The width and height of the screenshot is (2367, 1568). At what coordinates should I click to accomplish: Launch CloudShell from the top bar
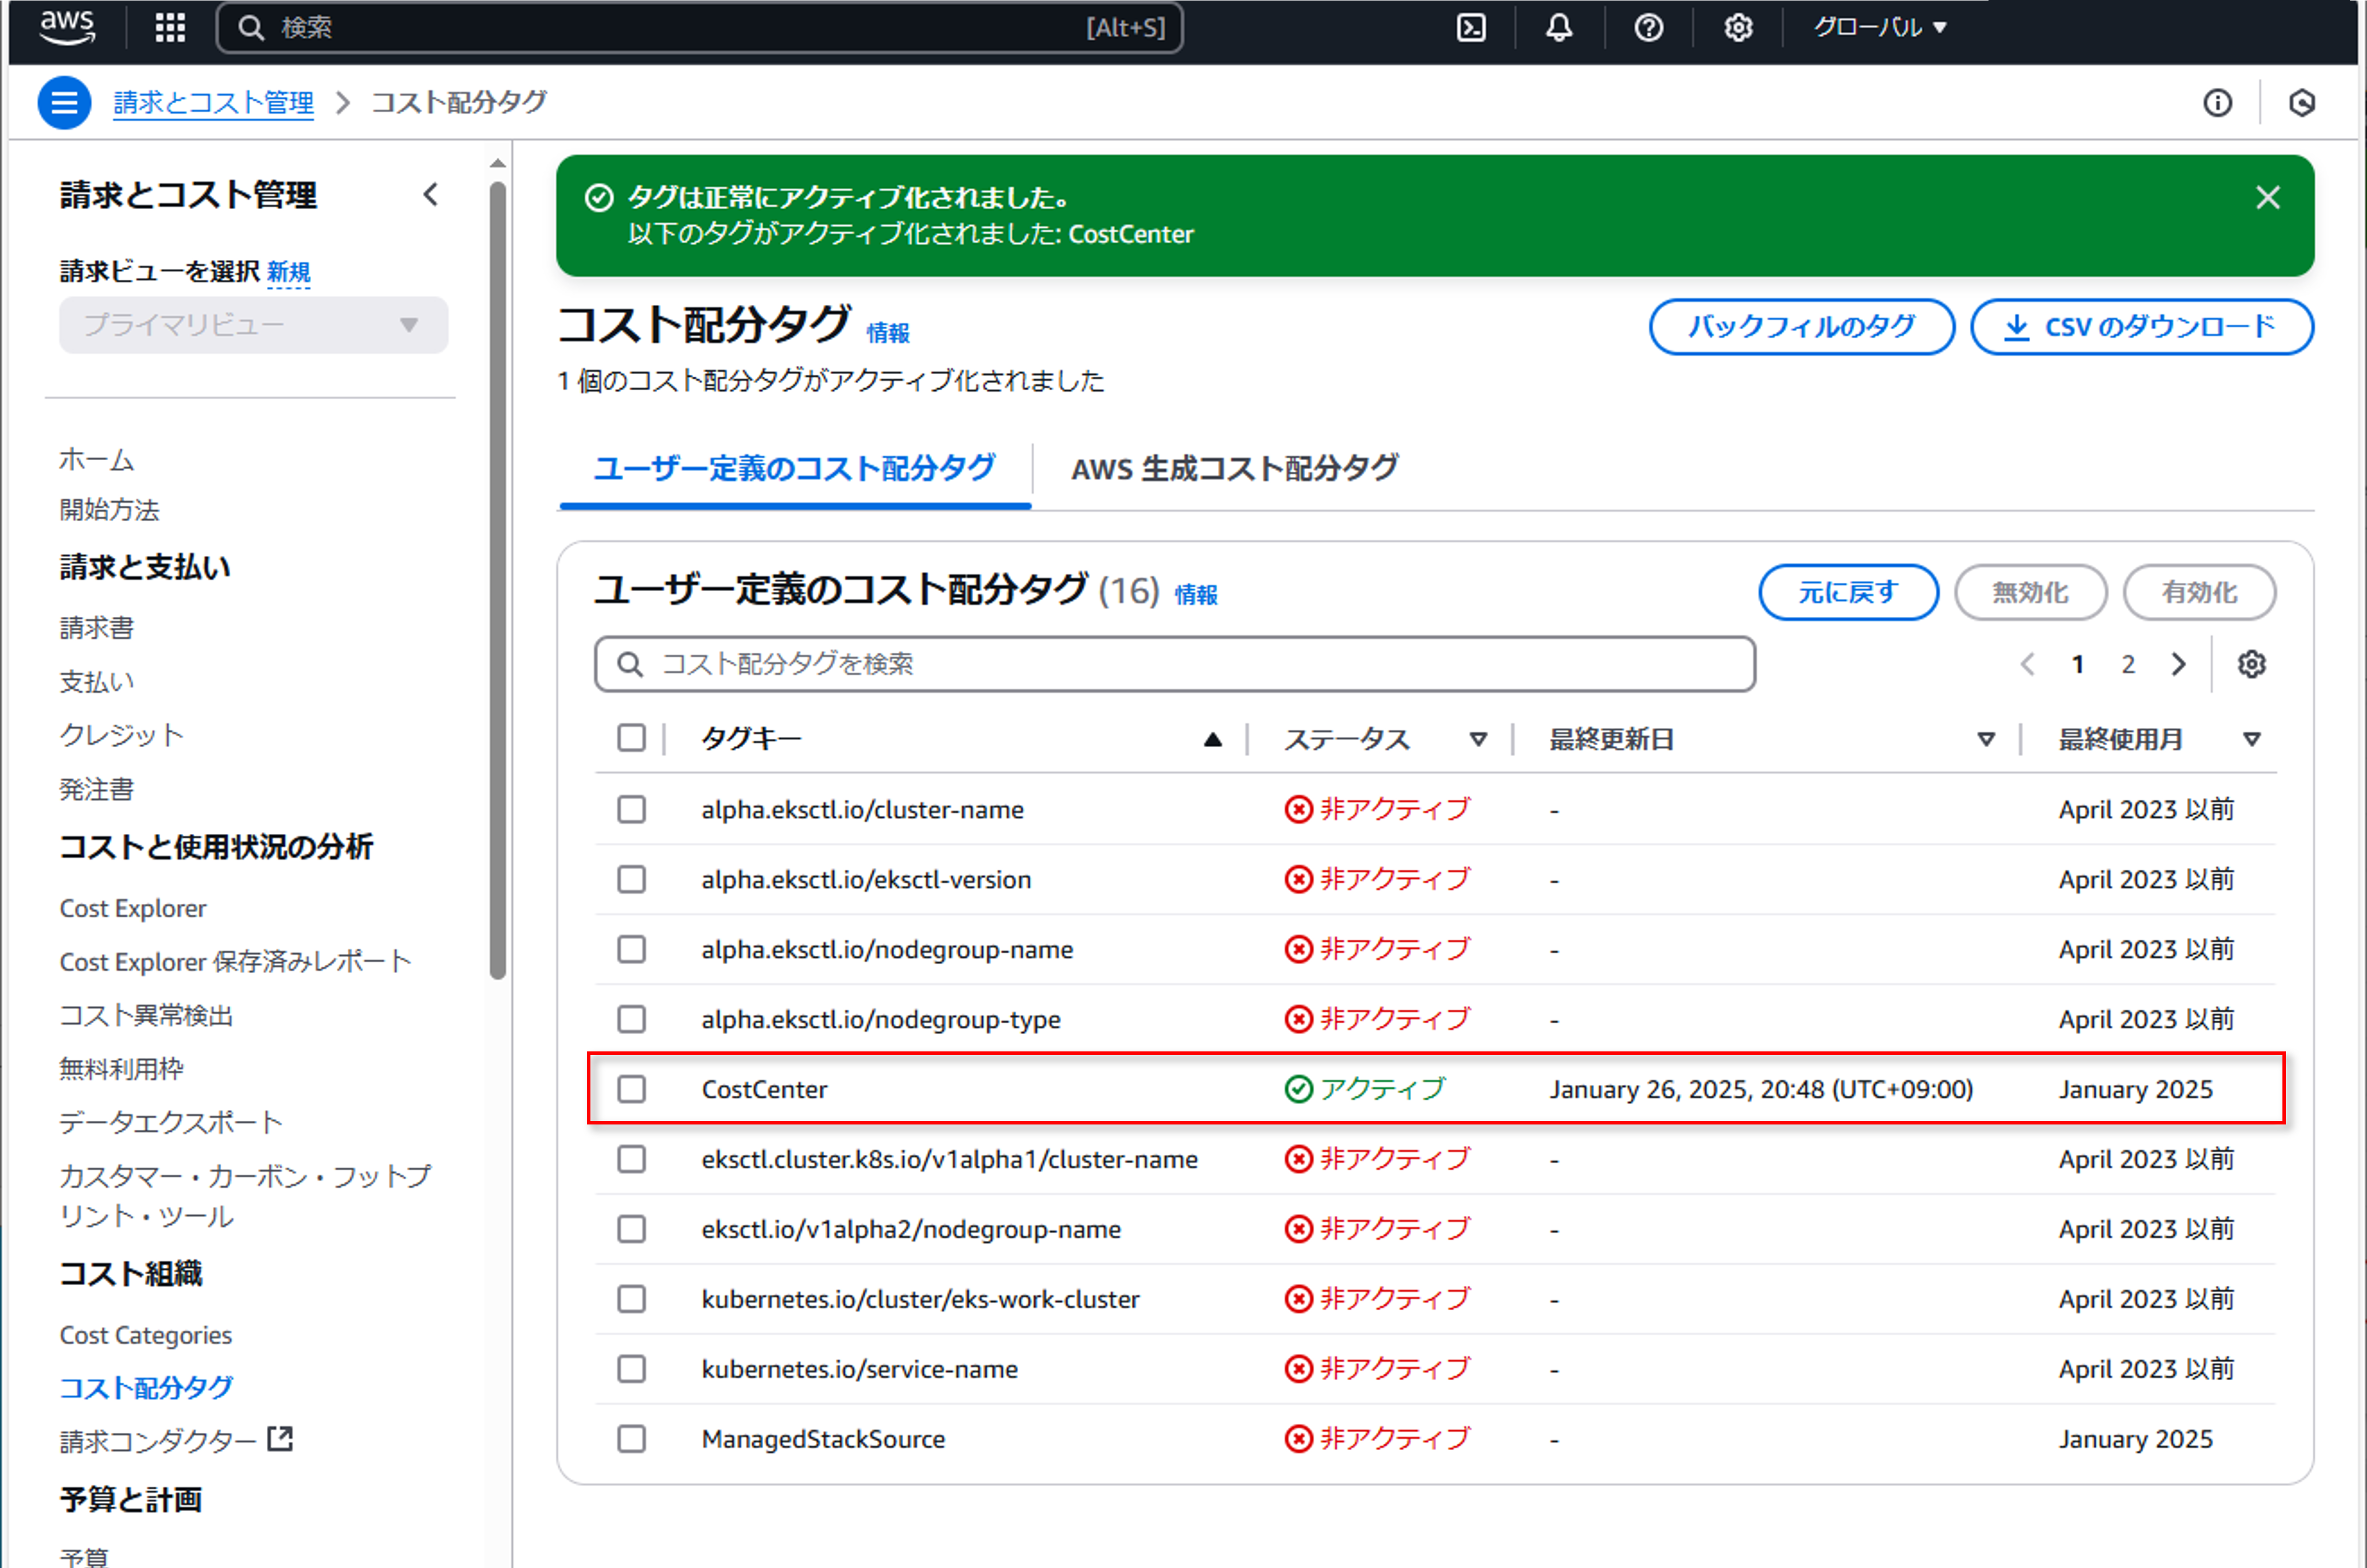click(1471, 27)
